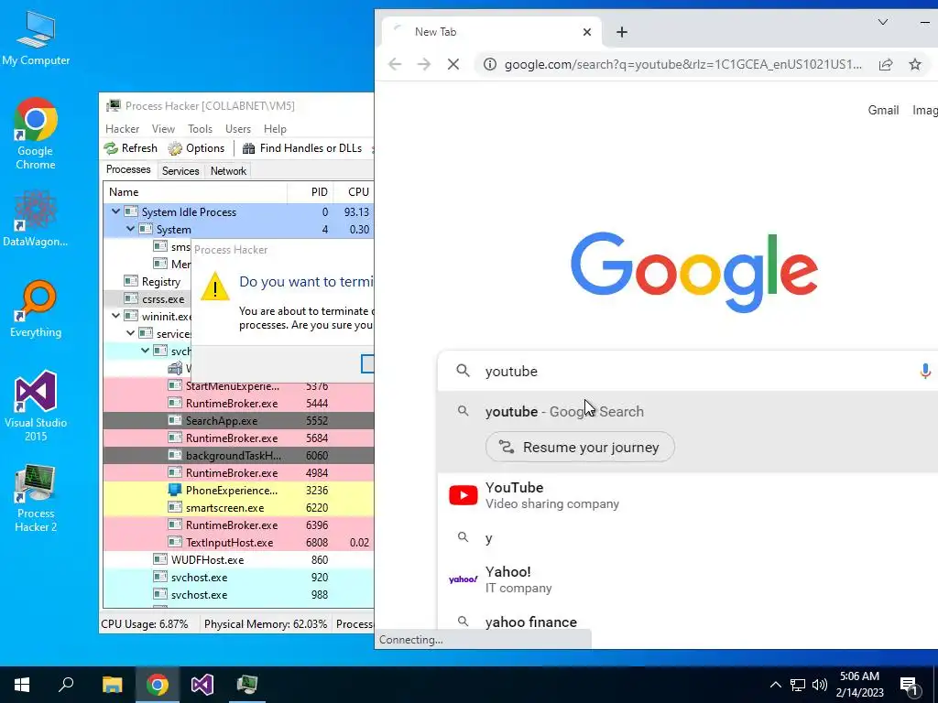Viewport: 938px width, 703px height.
Task: Select the WUDFHost.exe process row
Action: (239, 559)
